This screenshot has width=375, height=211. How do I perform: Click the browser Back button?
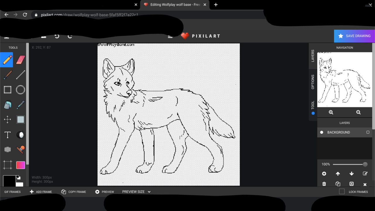coord(6,15)
